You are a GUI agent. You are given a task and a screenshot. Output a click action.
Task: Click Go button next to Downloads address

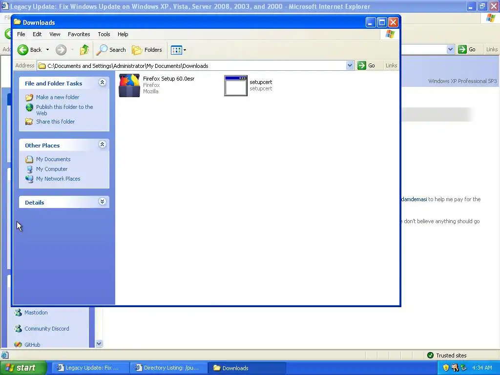pos(366,66)
